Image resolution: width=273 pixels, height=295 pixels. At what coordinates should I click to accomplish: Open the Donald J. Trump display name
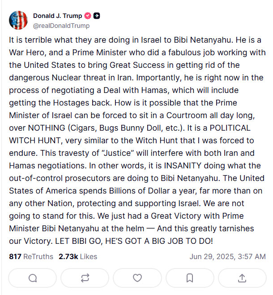(56, 16)
